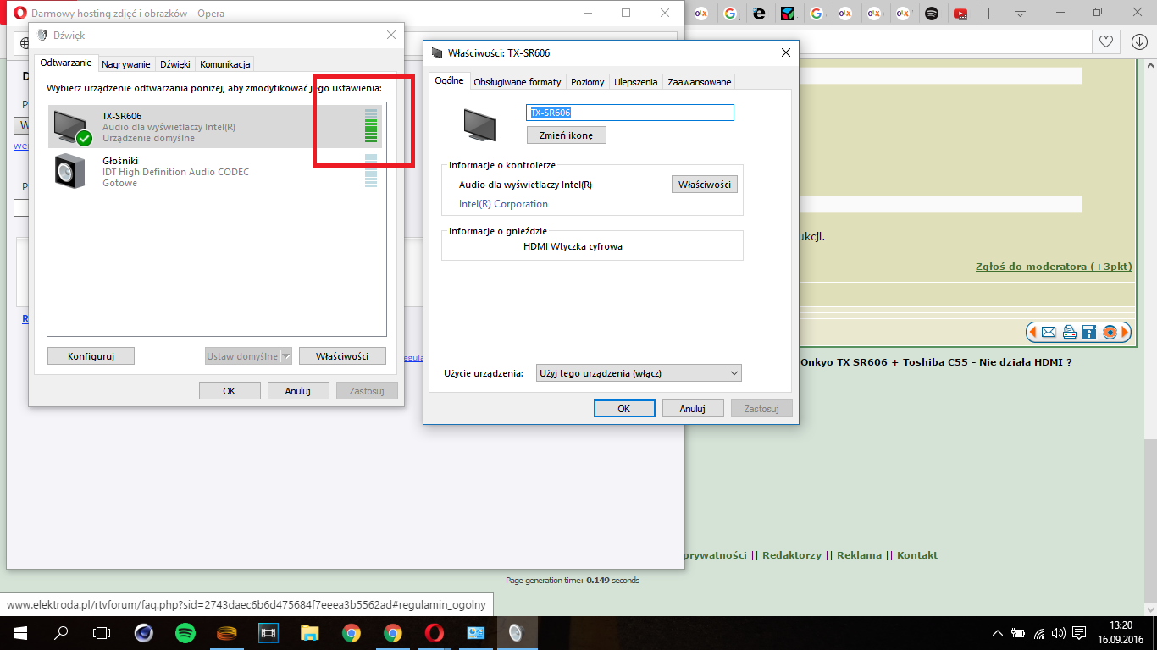Close the TX-SR606 properties dialog
Screen dimensions: 1157x650
pos(786,52)
